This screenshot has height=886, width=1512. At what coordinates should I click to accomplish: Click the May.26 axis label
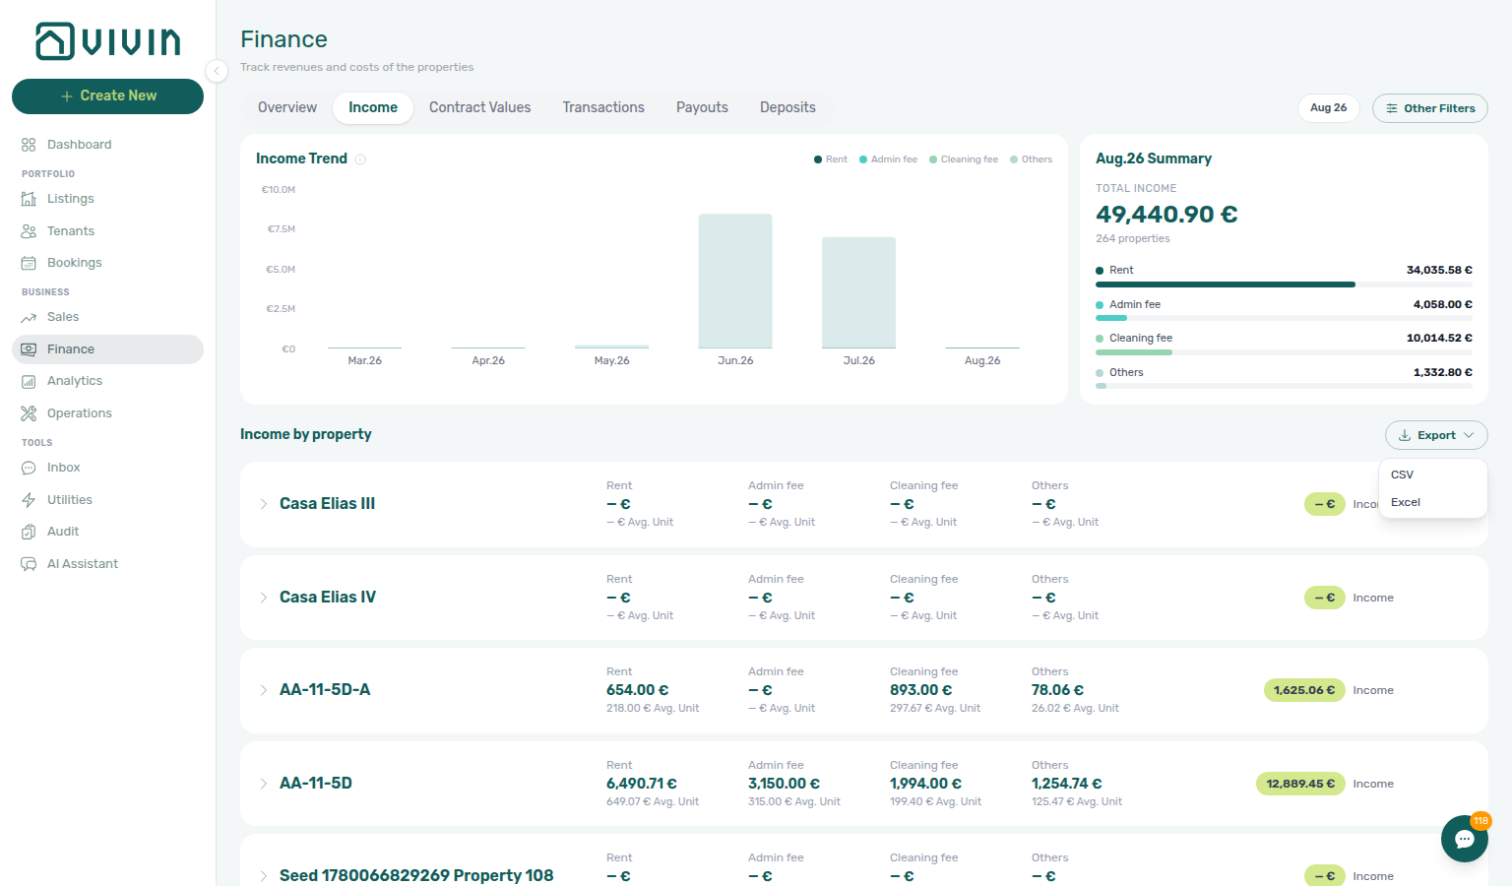[611, 360]
